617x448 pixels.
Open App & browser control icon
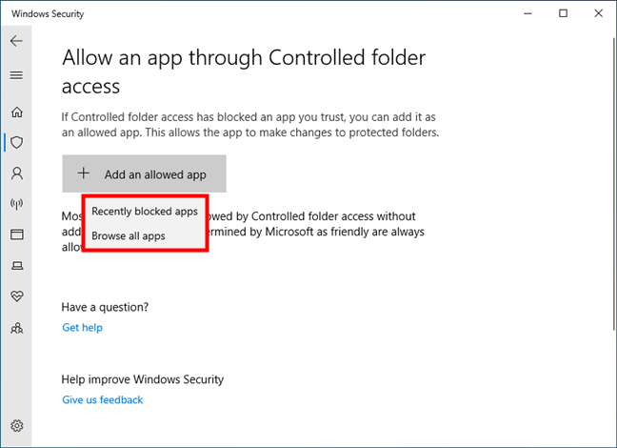(17, 234)
